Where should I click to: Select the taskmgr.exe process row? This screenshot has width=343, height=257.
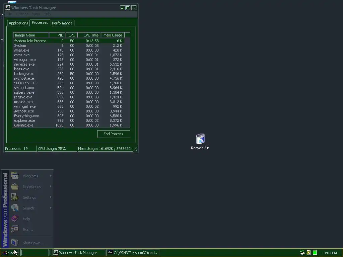[x=69, y=74]
